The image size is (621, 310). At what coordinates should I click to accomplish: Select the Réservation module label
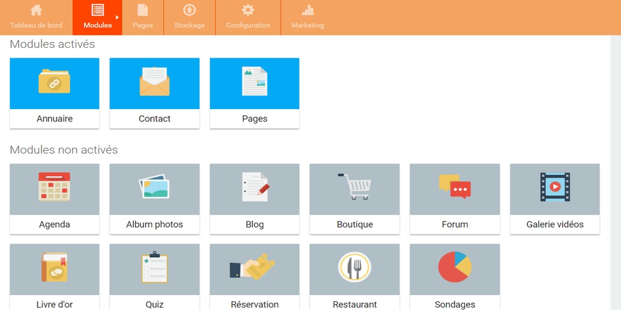click(x=255, y=304)
